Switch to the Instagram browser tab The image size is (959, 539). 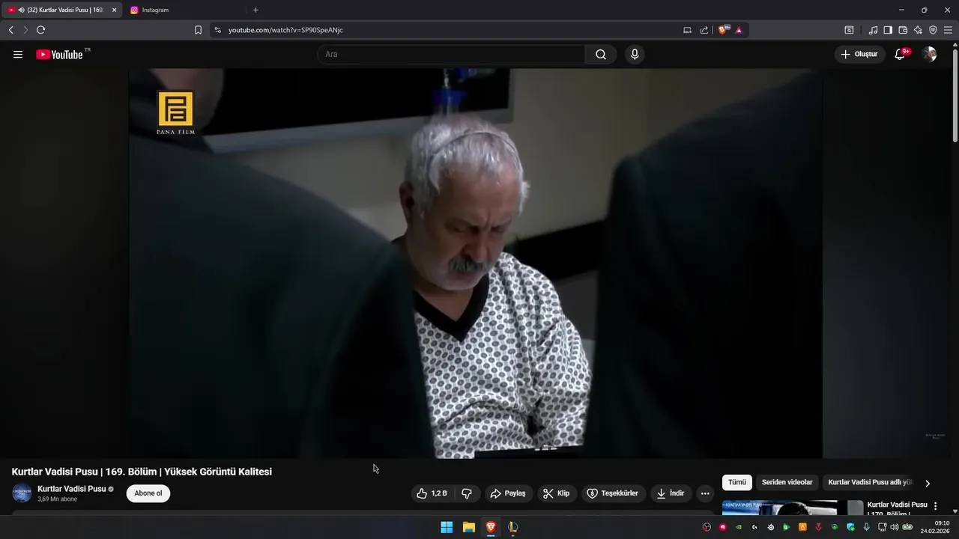[182, 10]
